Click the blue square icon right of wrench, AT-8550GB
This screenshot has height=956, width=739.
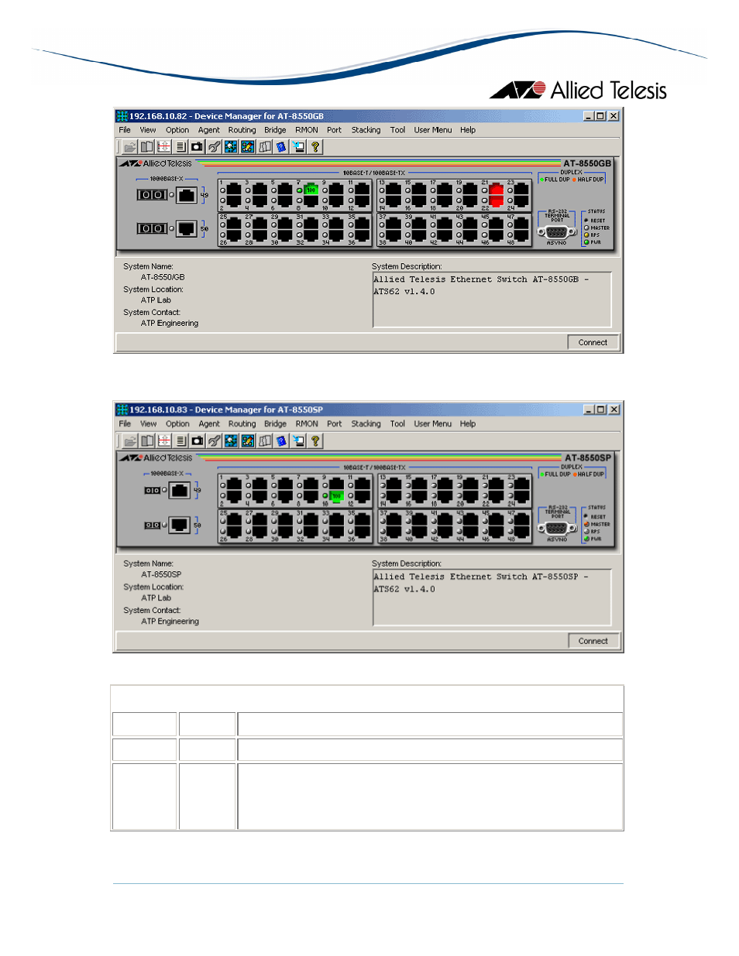[x=231, y=146]
